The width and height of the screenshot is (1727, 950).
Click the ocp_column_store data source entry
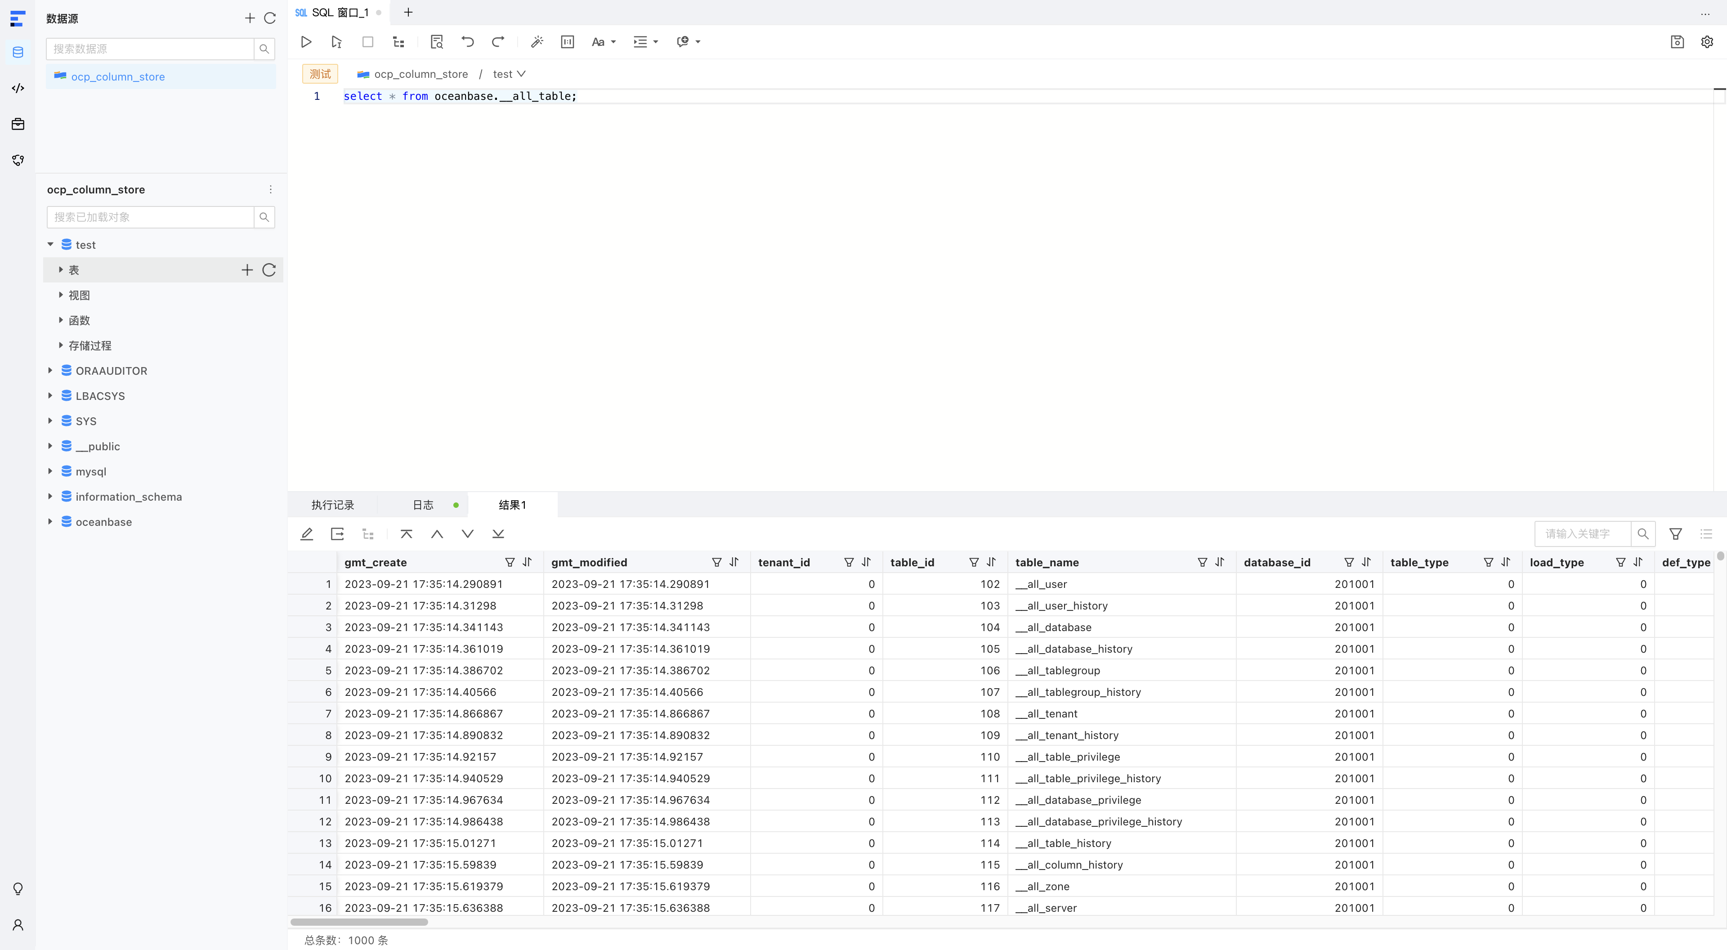(x=118, y=76)
